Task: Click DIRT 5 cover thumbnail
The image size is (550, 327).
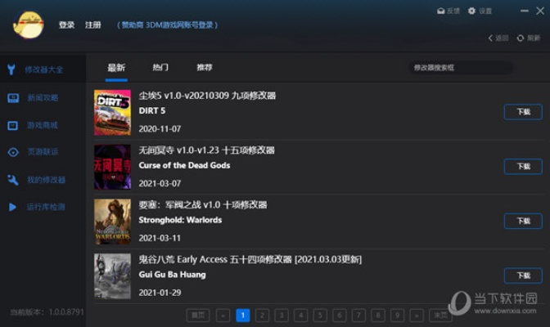Action: pyautogui.click(x=112, y=113)
